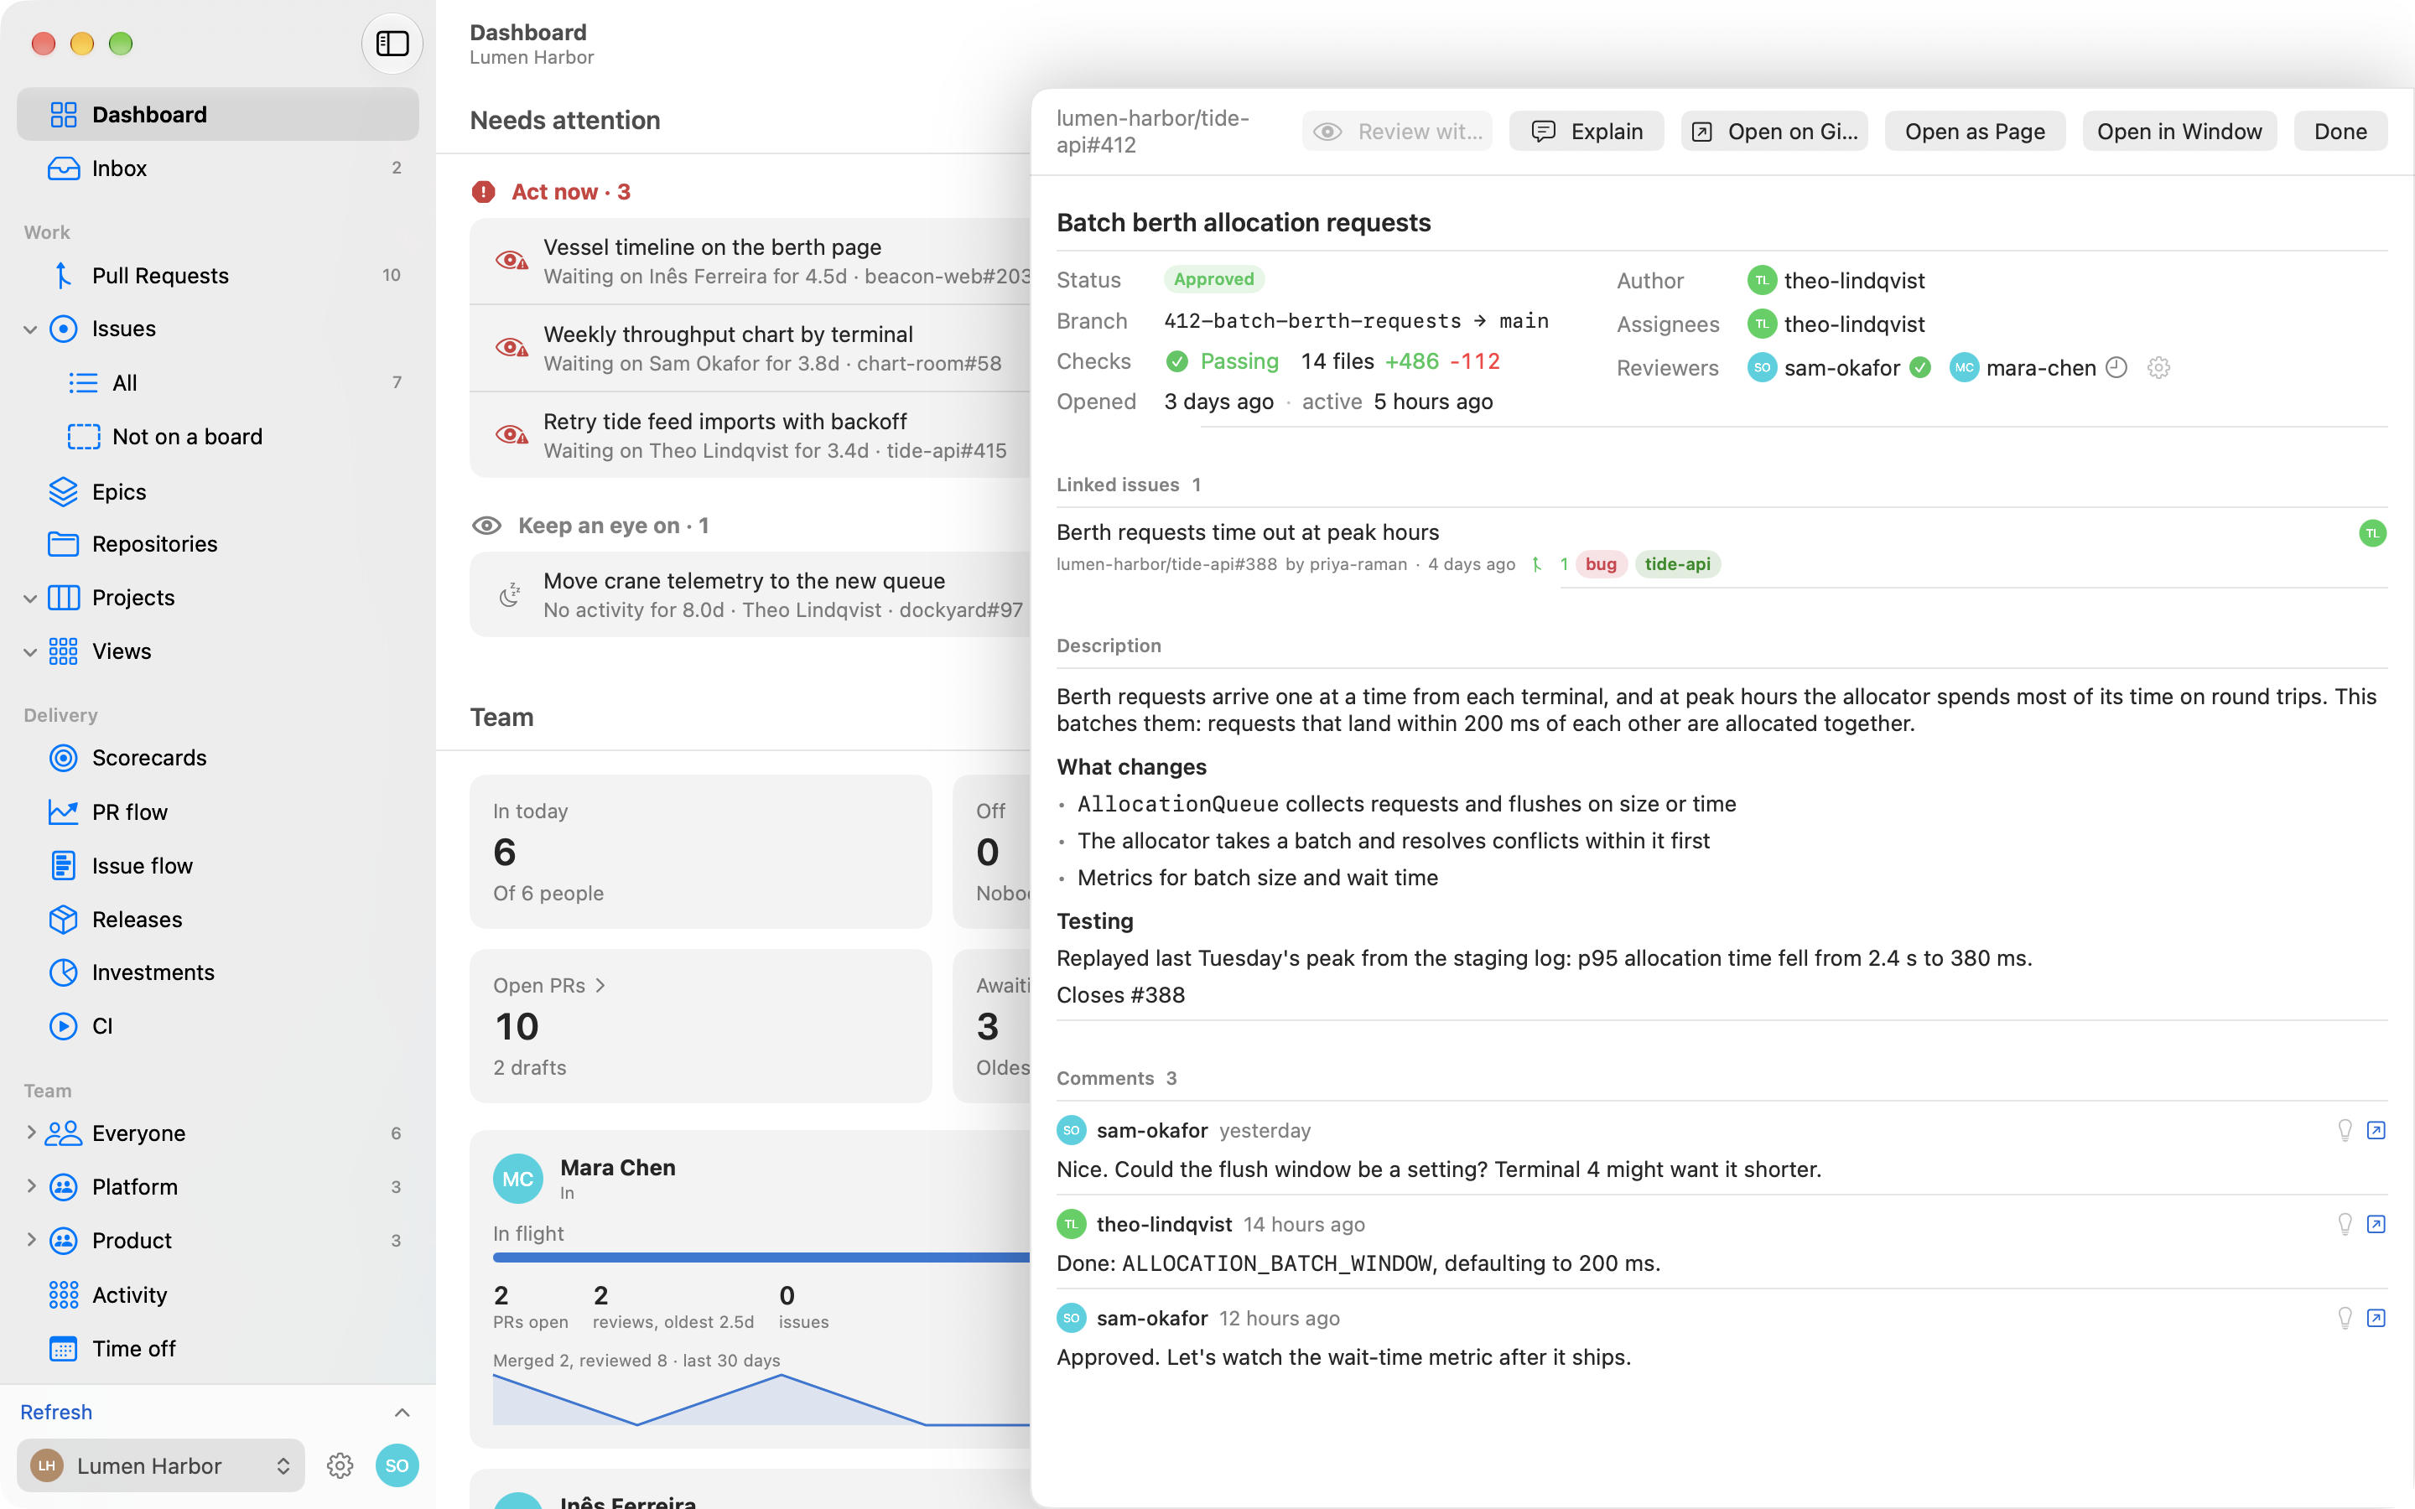This screenshot has width=2415, height=1509.
Task: Click the bug label
Action: click(x=1601, y=564)
